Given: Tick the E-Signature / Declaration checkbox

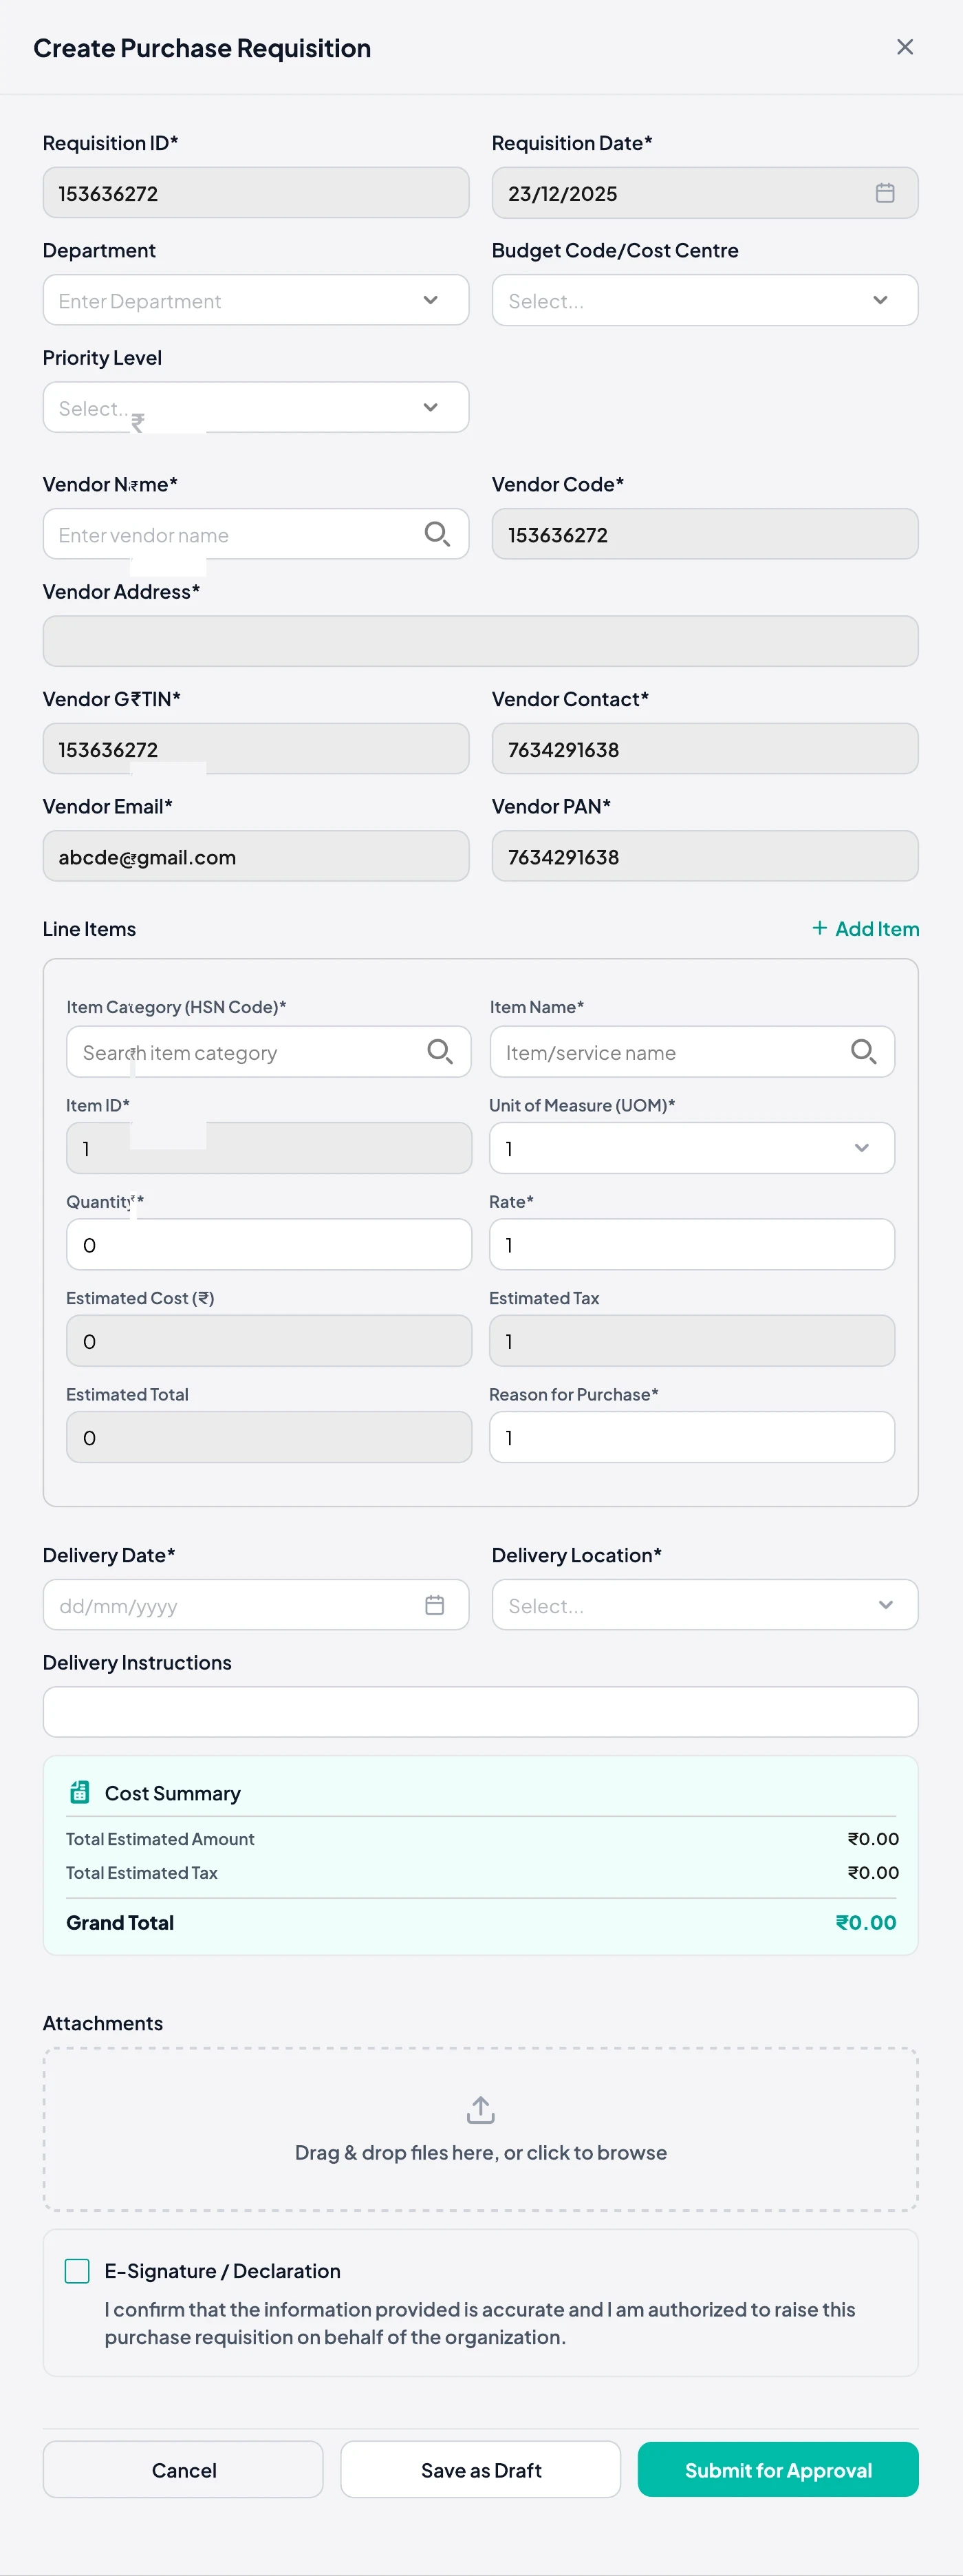Looking at the screenshot, I should 77,2271.
